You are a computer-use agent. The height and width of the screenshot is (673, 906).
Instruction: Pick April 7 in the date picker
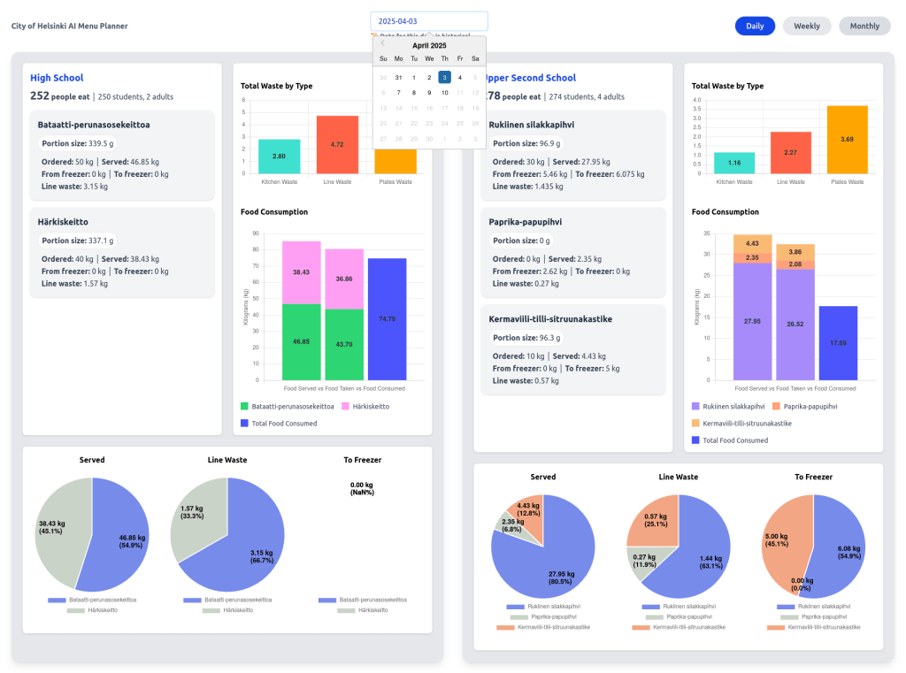398,93
